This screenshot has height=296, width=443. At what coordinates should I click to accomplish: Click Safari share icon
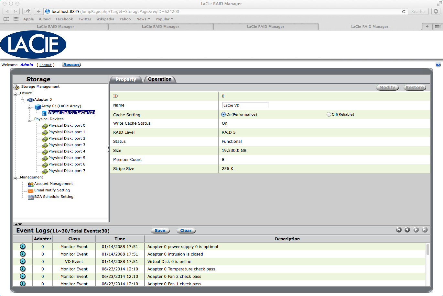tap(27, 11)
